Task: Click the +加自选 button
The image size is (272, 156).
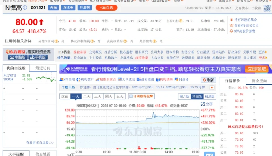Action: [107, 8]
